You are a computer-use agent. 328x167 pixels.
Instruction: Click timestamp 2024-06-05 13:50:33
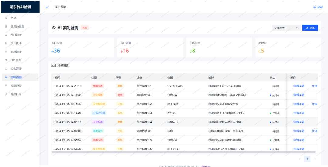point(68,149)
